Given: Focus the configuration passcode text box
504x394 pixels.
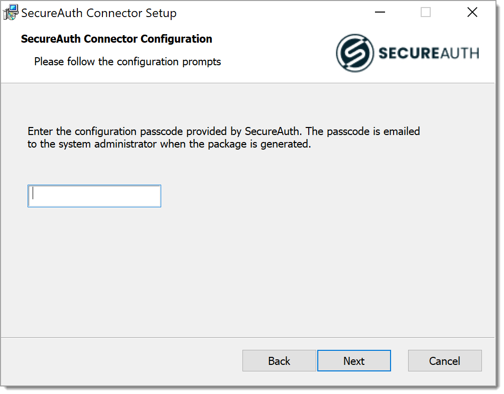Looking at the screenshot, I should point(94,196).
